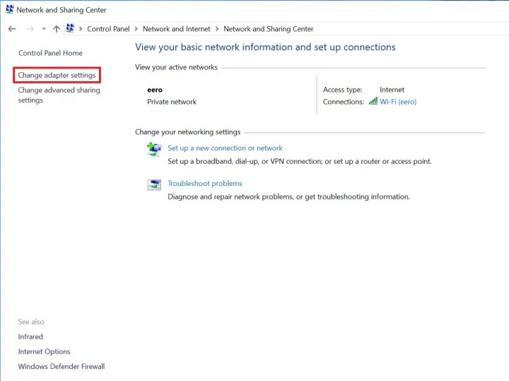This screenshot has width=509, height=381.
Task: Click the Private network label
Action: click(172, 102)
